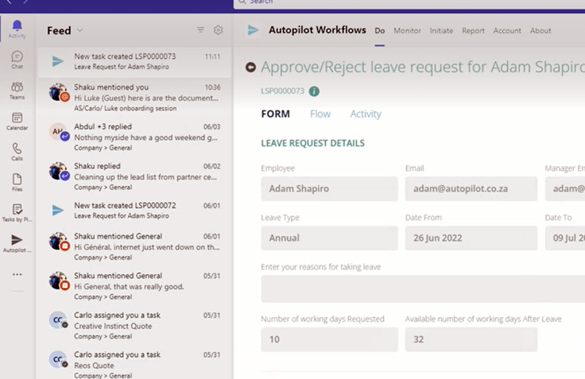
Task: Open Tasks by Planner app
Action: click(x=17, y=213)
